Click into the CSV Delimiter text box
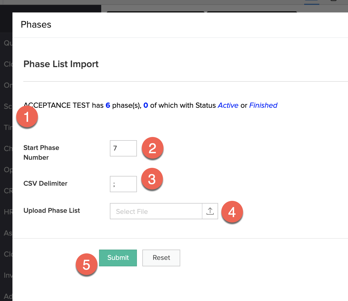 point(123,184)
